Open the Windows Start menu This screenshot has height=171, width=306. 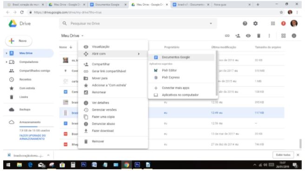point(8,165)
